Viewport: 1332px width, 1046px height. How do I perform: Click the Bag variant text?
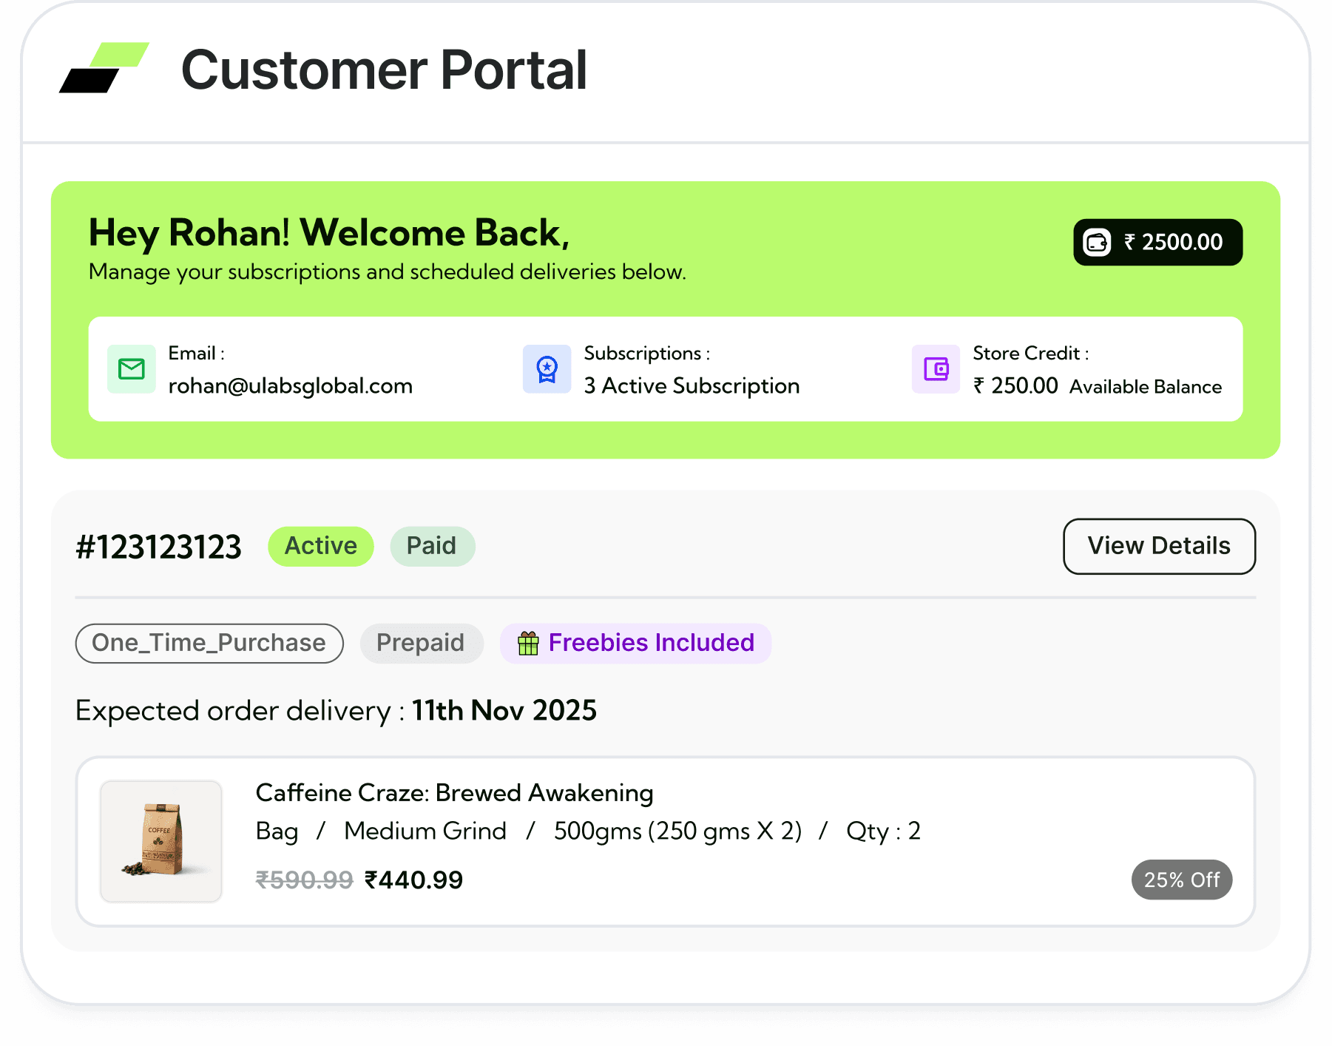(x=277, y=831)
